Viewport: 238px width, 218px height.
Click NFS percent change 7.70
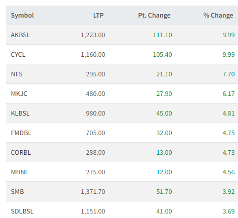click(228, 74)
